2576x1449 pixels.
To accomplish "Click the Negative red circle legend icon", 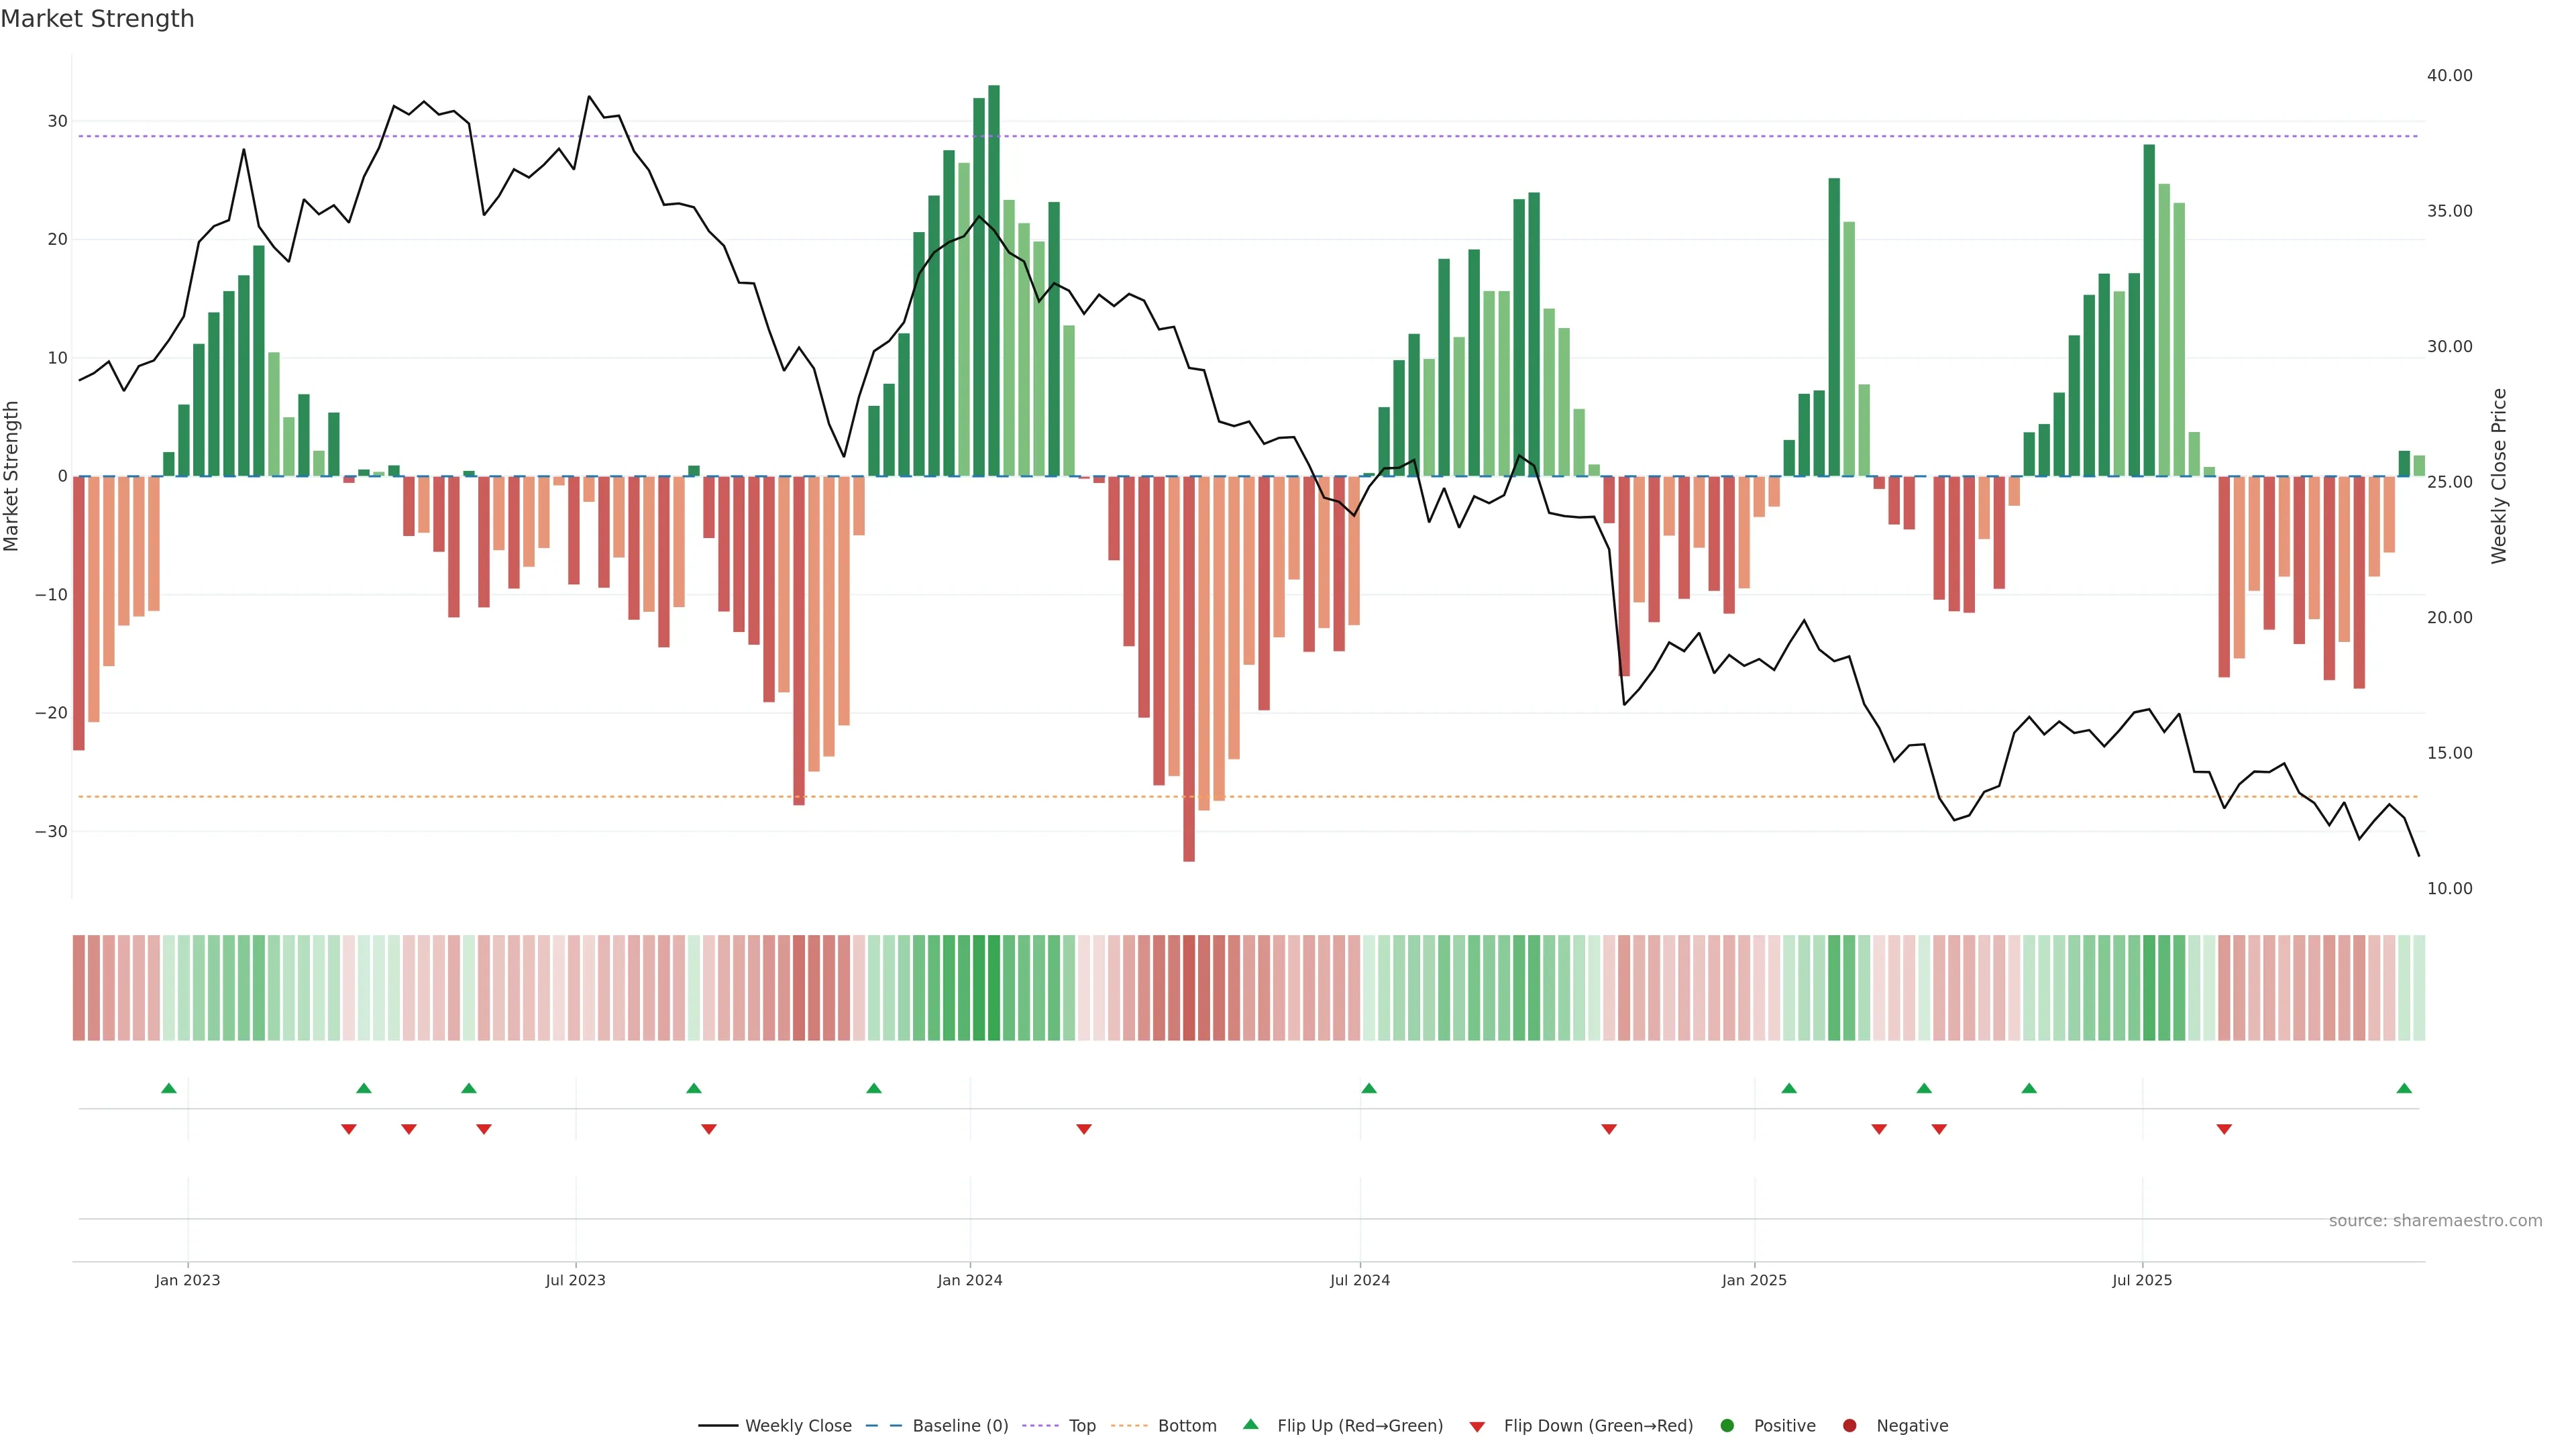I will [1849, 1426].
